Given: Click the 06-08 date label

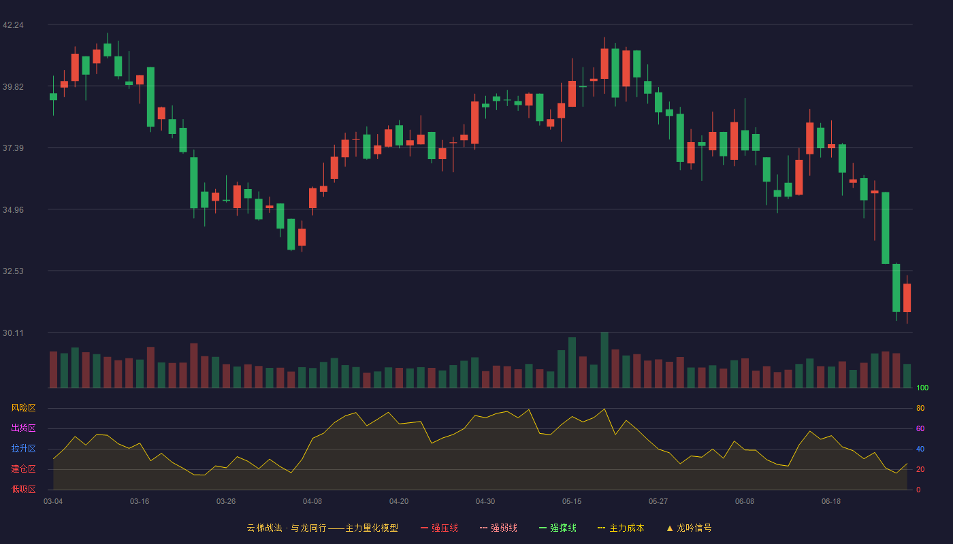Looking at the screenshot, I should [745, 501].
